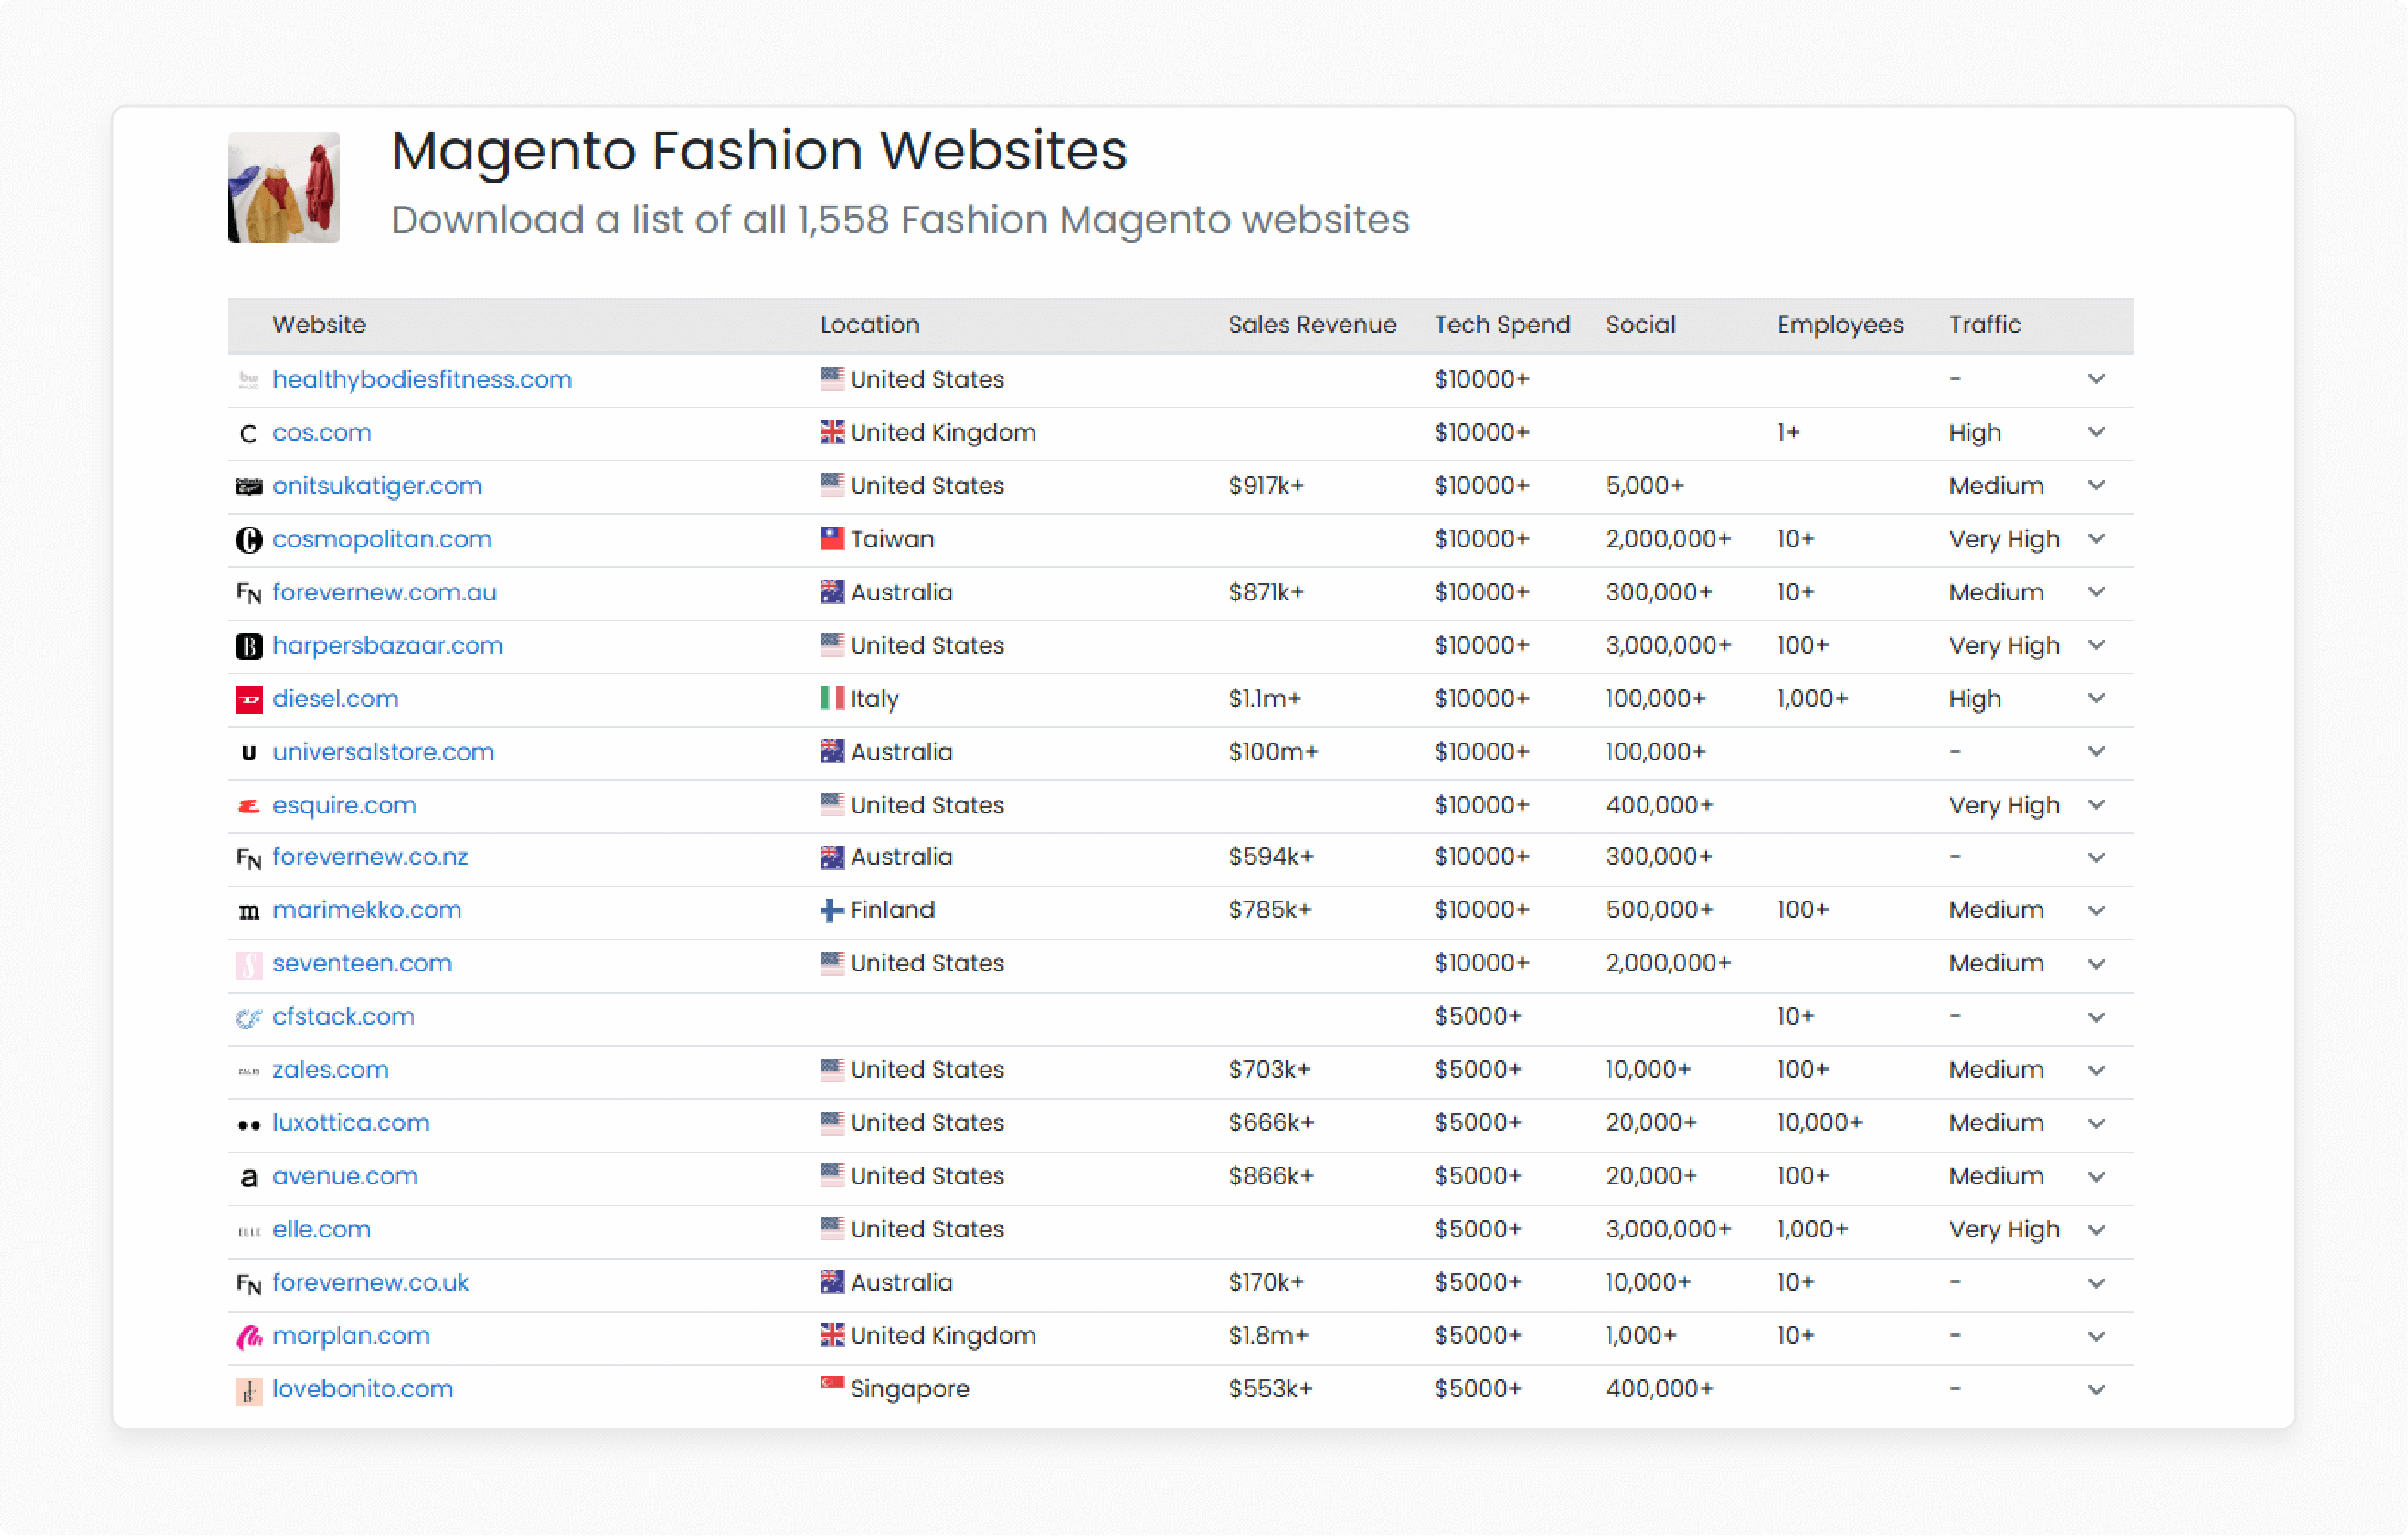The image size is (2408, 1536).
Task: Expand the onitsukatiger.com row chevron
Action: click(x=2096, y=485)
